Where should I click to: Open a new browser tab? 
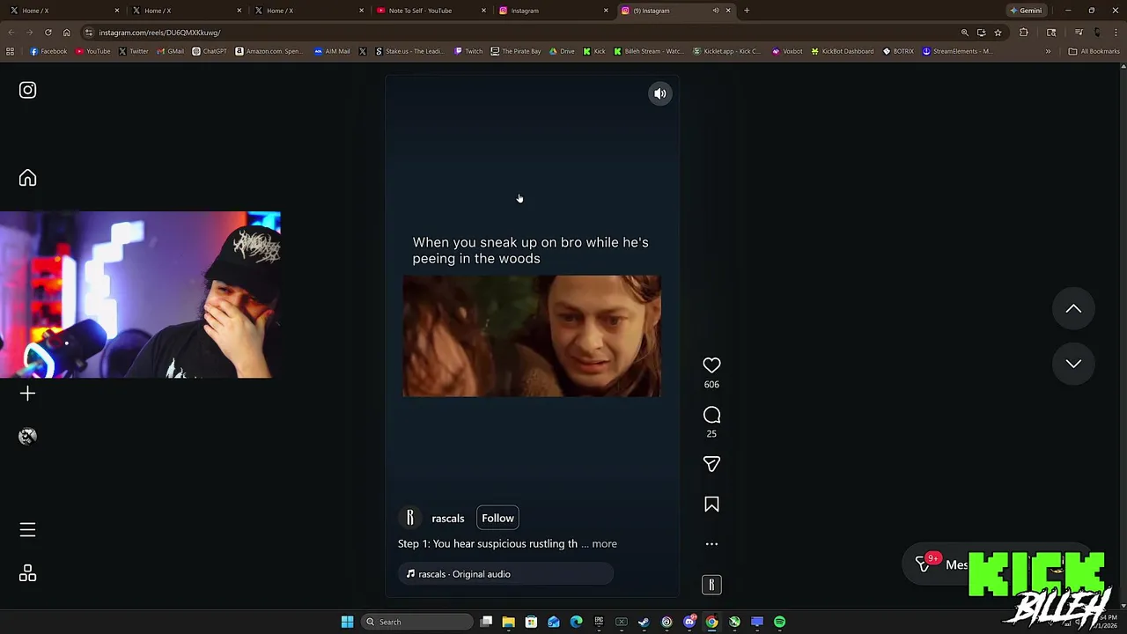pyautogui.click(x=747, y=11)
